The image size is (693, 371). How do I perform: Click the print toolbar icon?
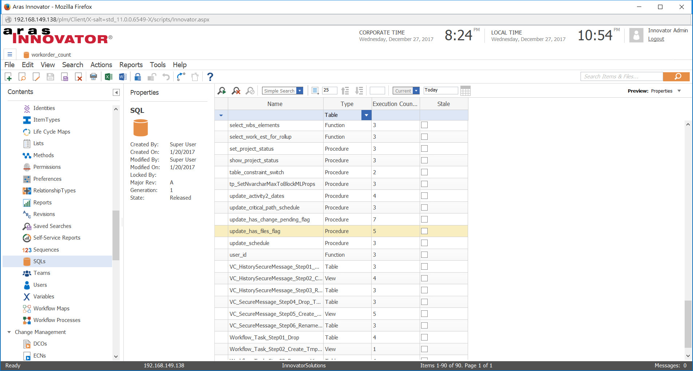click(94, 77)
